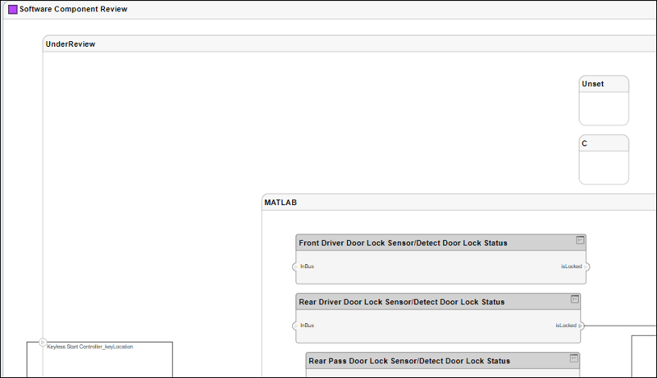Select Front Driver Door Lock Sensor title bar
This screenshot has height=378, width=657.
(441, 242)
